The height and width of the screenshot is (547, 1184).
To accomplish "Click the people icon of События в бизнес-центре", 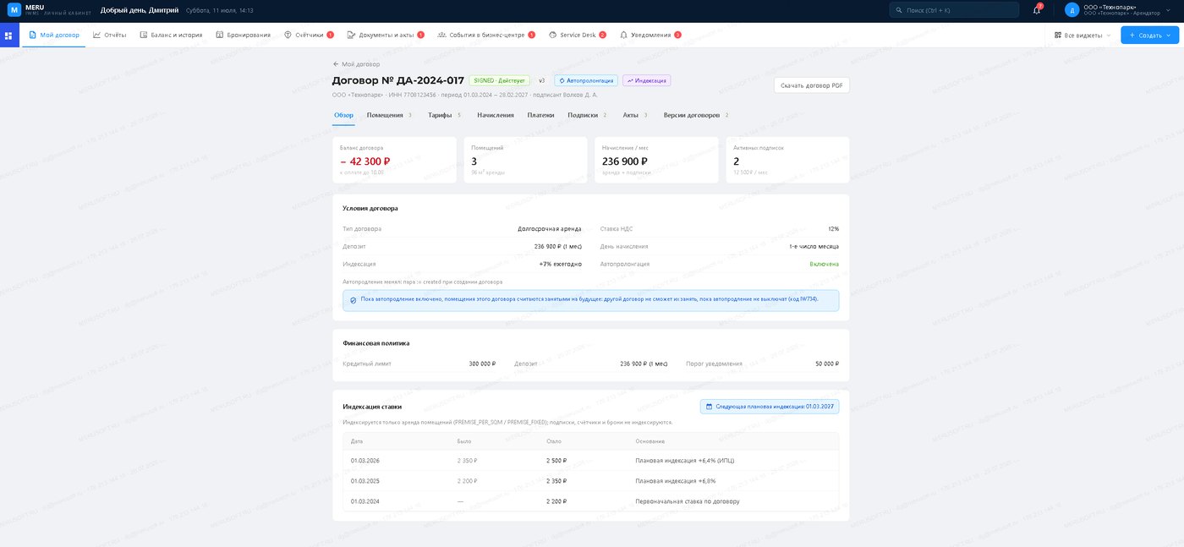I will [441, 35].
